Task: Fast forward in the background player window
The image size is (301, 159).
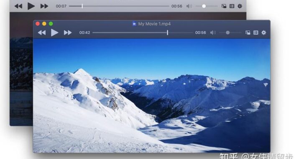Action: tap(44, 6)
